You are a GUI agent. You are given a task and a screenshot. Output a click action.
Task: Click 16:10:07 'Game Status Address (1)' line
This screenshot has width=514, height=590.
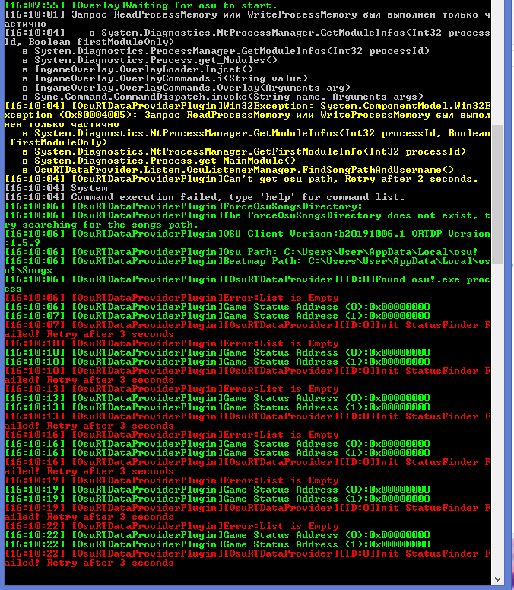pyautogui.click(x=217, y=316)
